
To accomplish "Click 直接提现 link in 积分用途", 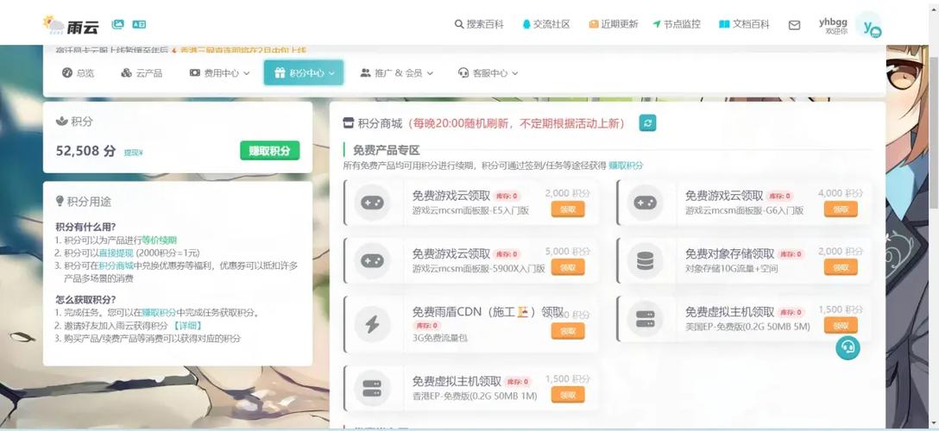I will [x=116, y=253].
